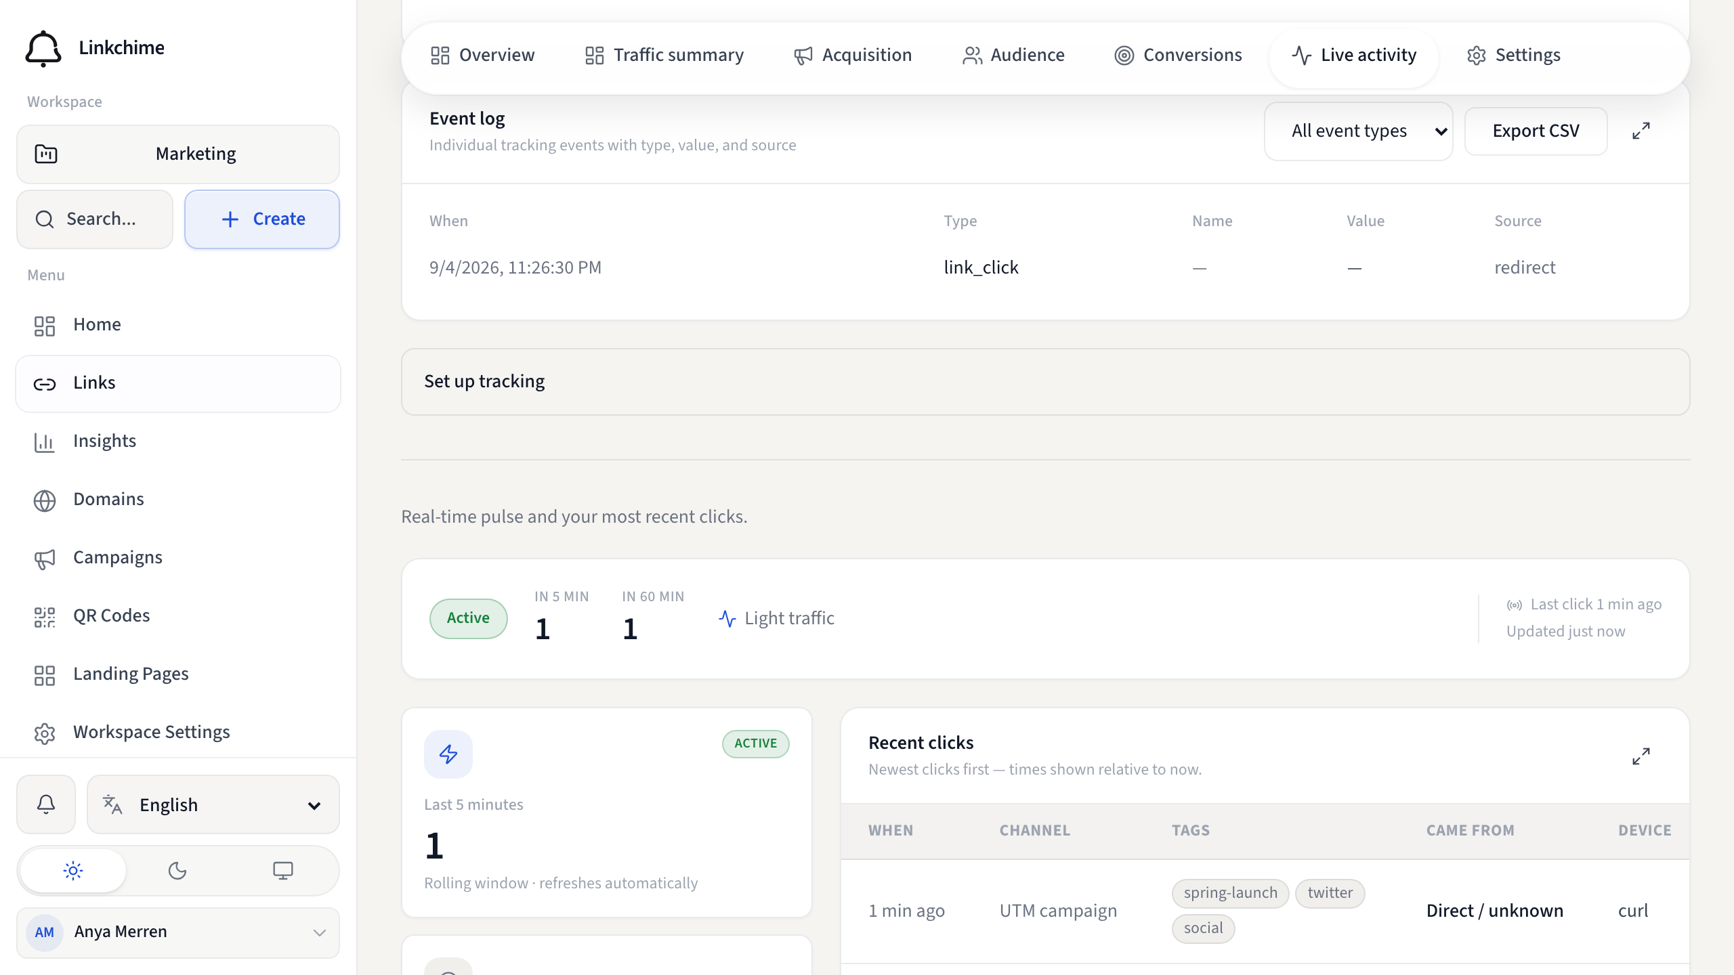Expand the Recent clicks panel
The width and height of the screenshot is (1734, 975).
click(x=1641, y=756)
